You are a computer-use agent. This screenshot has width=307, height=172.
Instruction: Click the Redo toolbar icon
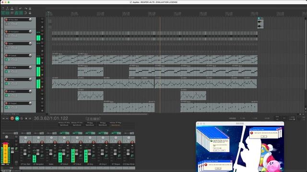(25, 9)
